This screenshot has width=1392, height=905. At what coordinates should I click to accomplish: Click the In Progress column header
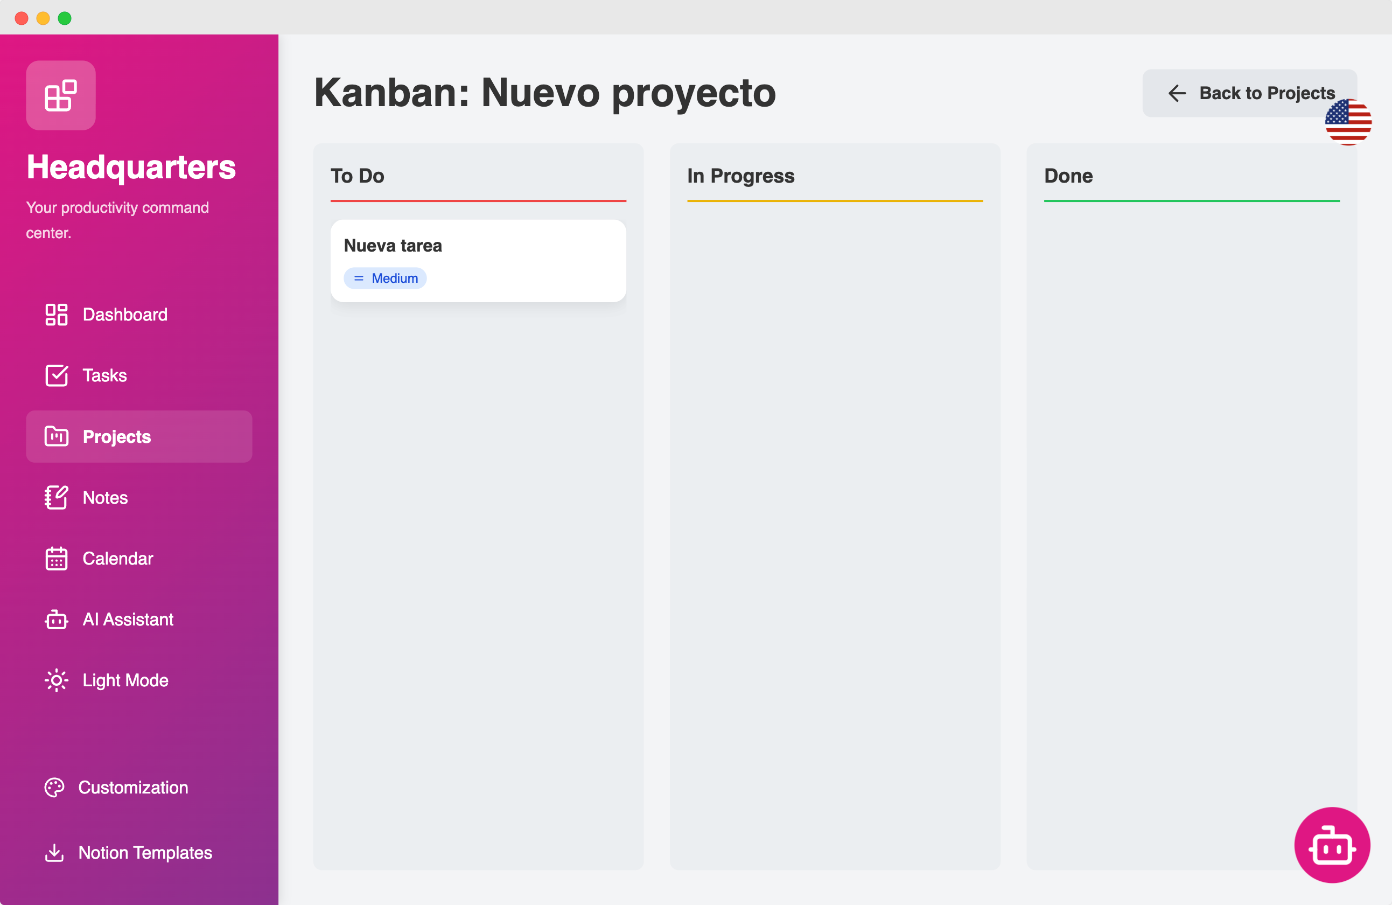point(740,176)
